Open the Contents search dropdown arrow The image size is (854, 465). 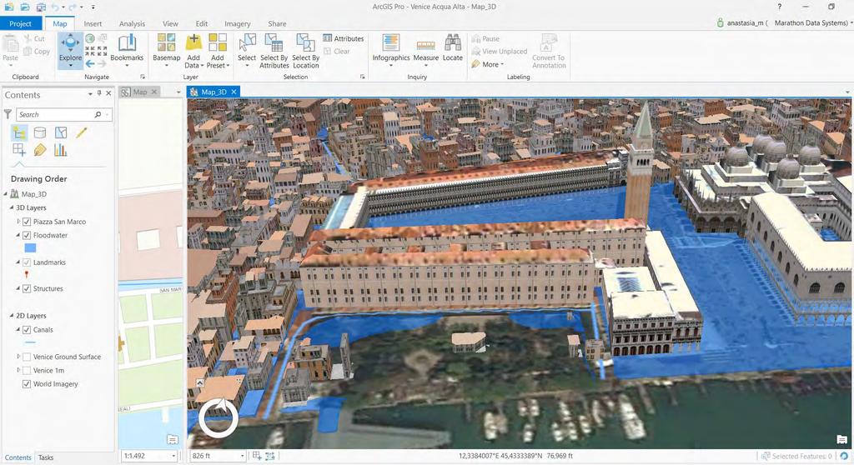[108, 114]
